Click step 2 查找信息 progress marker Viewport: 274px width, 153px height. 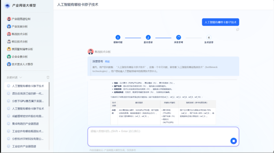(148, 37)
